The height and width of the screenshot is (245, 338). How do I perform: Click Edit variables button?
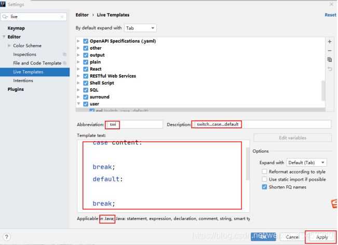coord(292,138)
